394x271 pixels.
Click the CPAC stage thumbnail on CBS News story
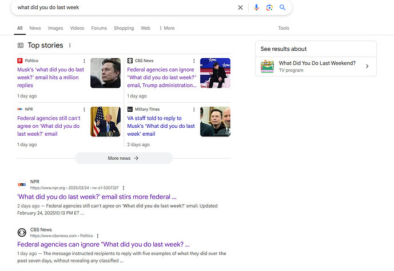pos(216,73)
